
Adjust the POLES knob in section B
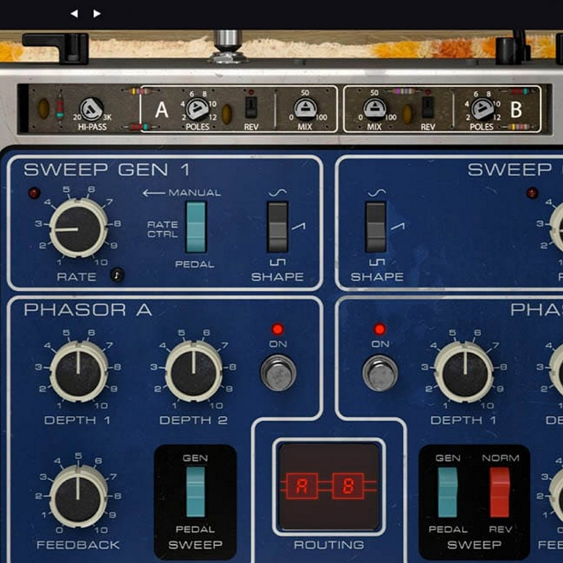pos(482,109)
